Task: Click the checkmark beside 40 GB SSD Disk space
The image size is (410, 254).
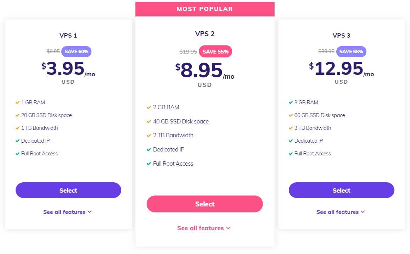Action: 149,121
